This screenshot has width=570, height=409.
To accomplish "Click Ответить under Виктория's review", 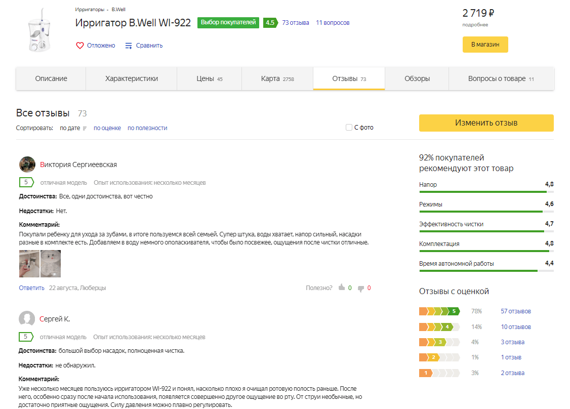I will [x=31, y=288].
